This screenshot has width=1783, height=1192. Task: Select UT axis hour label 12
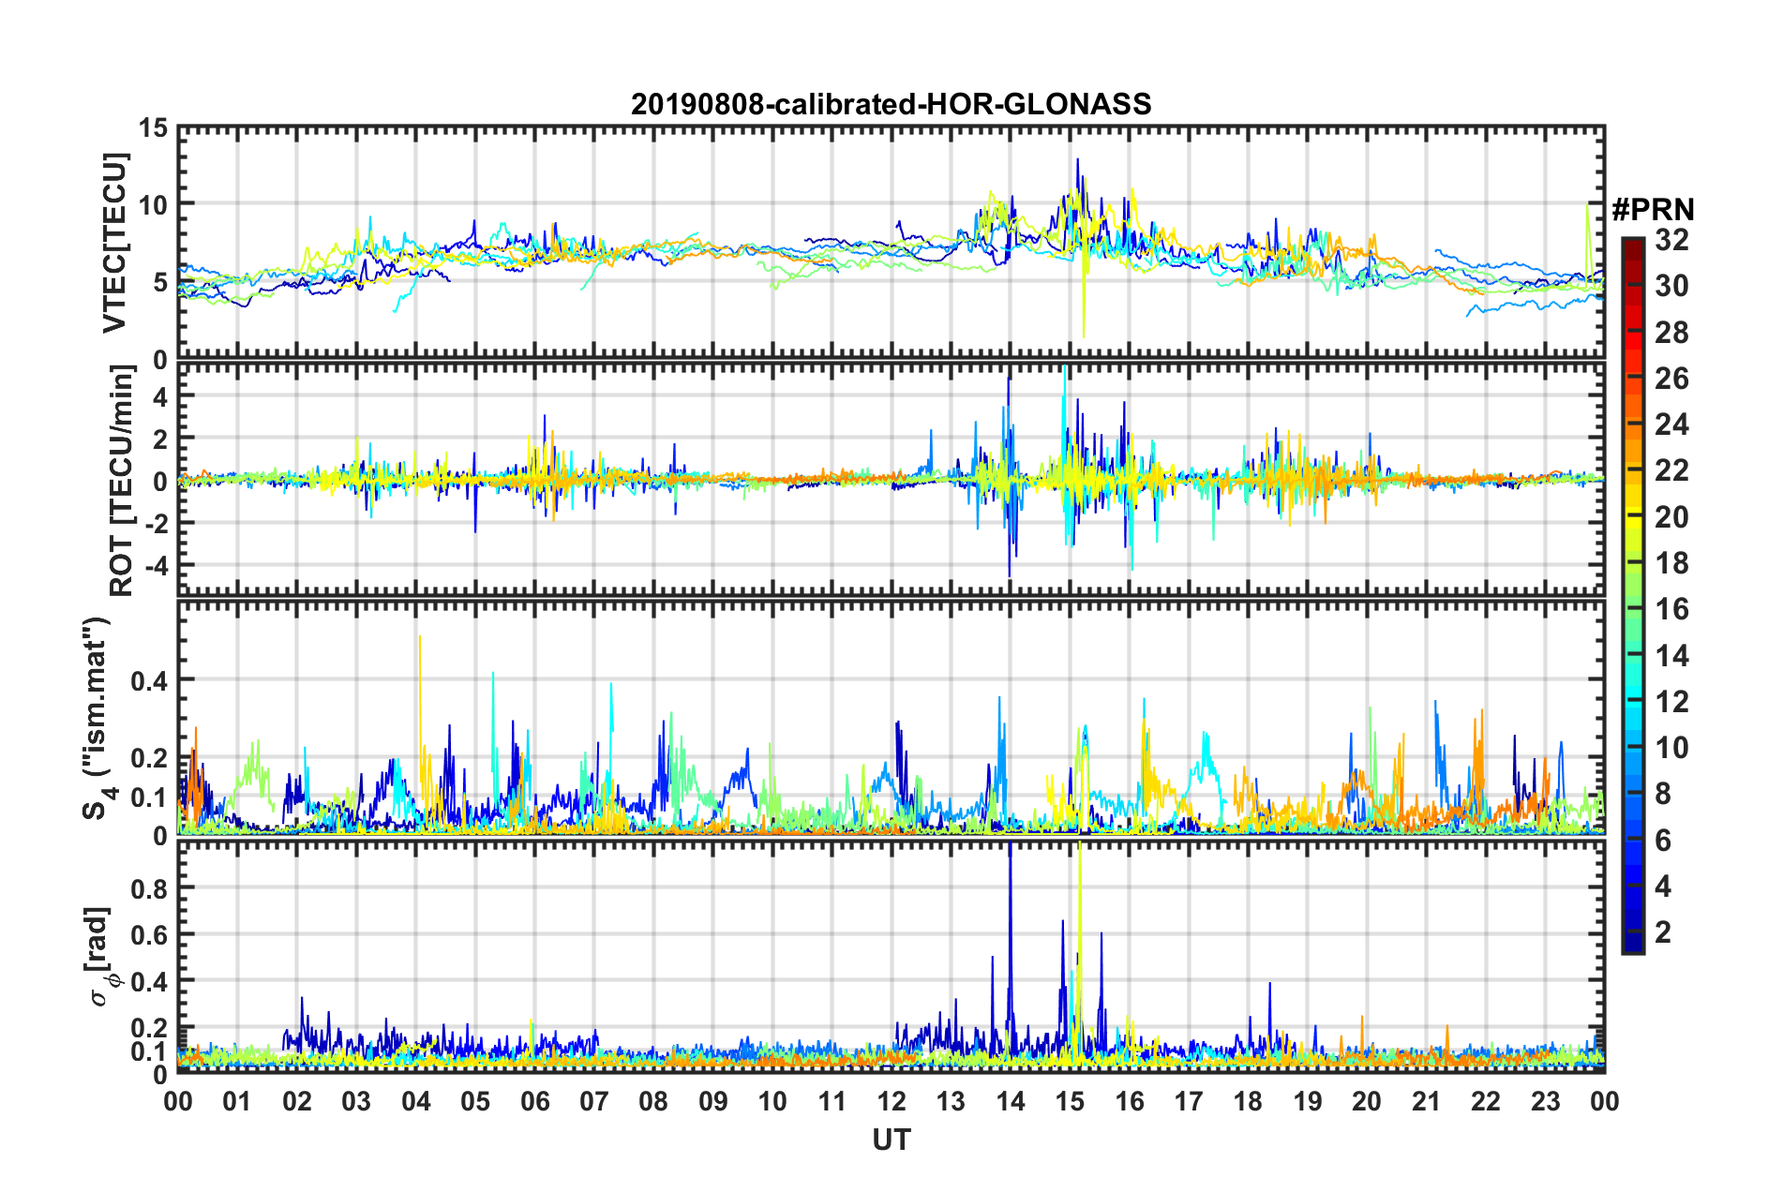tap(891, 1101)
